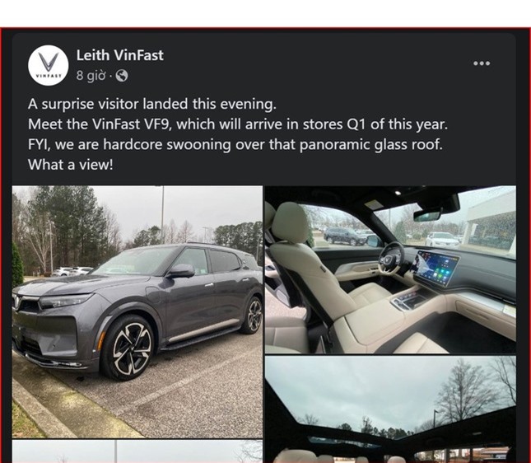Open the panoramic glass roof photo

[x=390, y=409]
